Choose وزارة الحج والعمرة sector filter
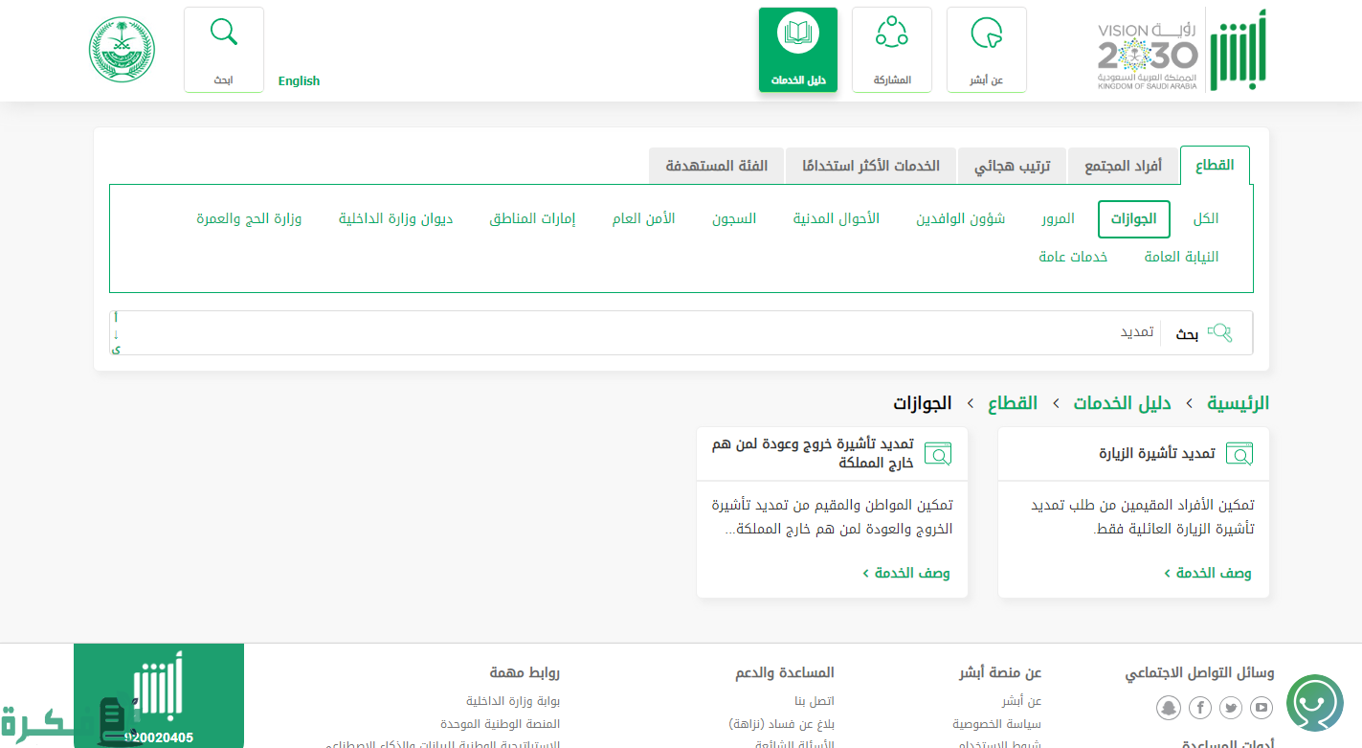The width and height of the screenshot is (1362, 748). (x=249, y=218)
